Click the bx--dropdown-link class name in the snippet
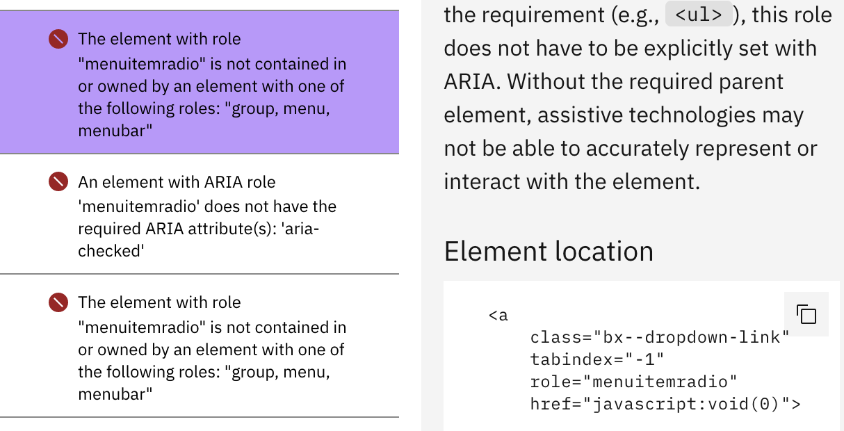Screen dimensions: 844x431 point(660,337)
